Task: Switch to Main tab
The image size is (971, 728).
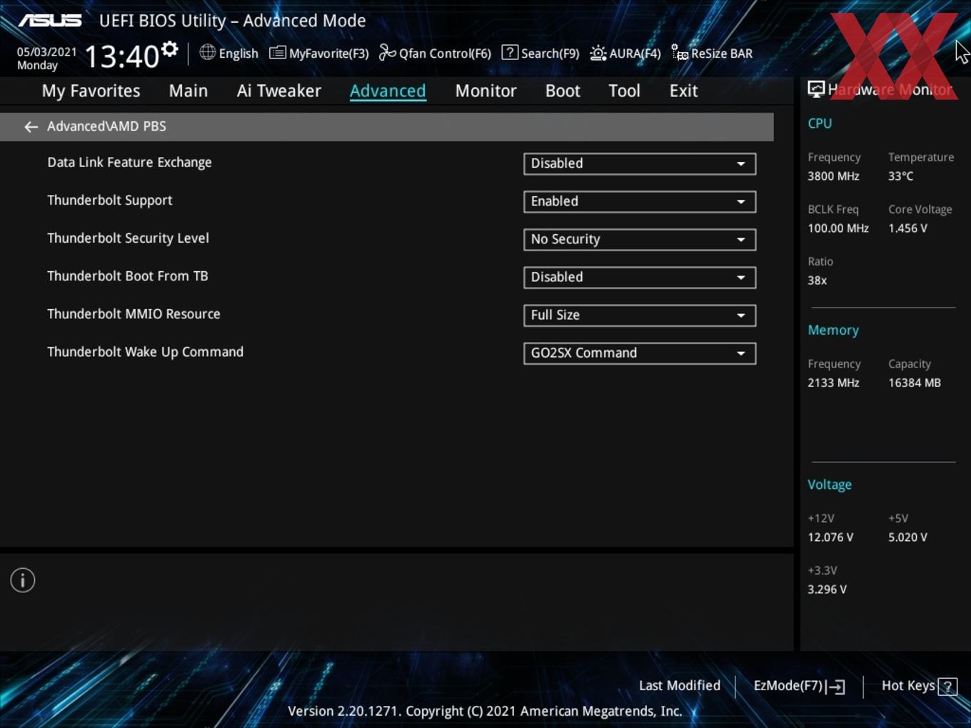Action: coord(188,91)
